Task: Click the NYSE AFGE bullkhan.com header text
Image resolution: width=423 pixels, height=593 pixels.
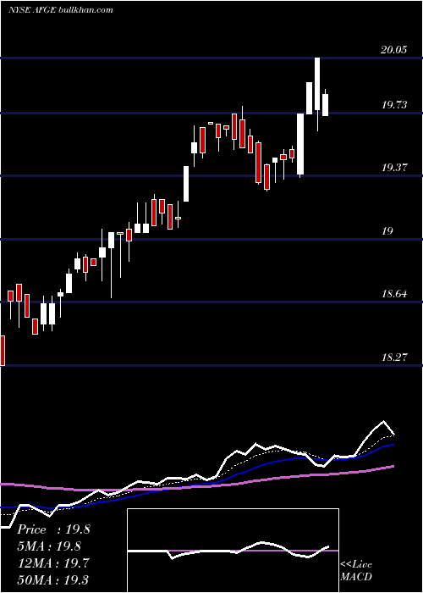Action: coord(60,10)
